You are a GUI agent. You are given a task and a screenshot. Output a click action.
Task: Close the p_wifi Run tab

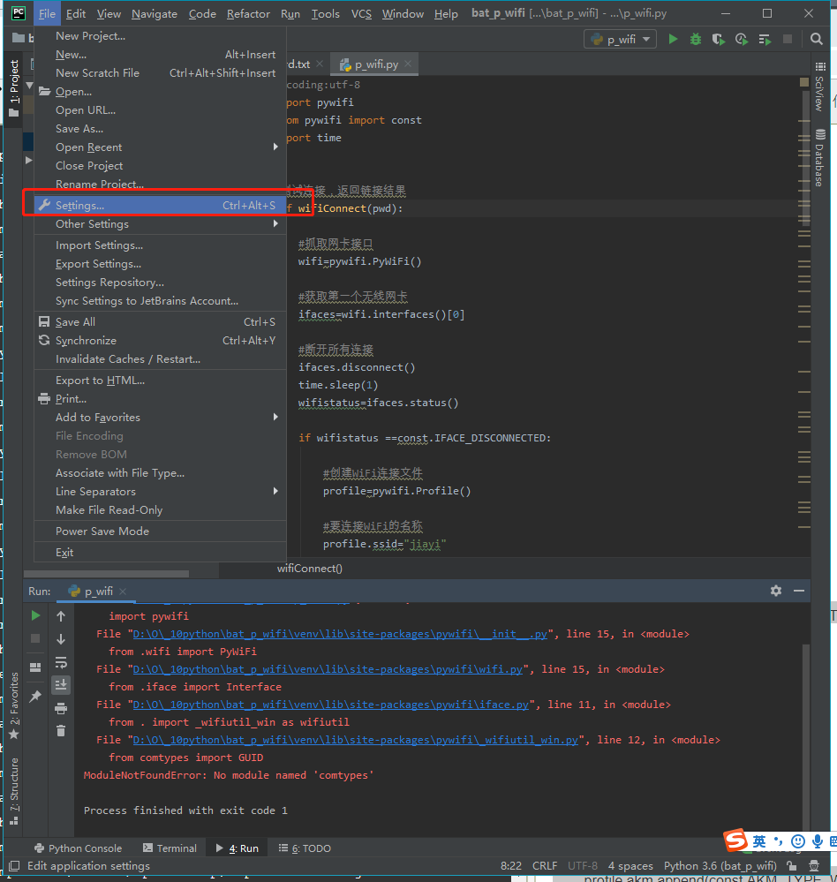pos(123,592)
